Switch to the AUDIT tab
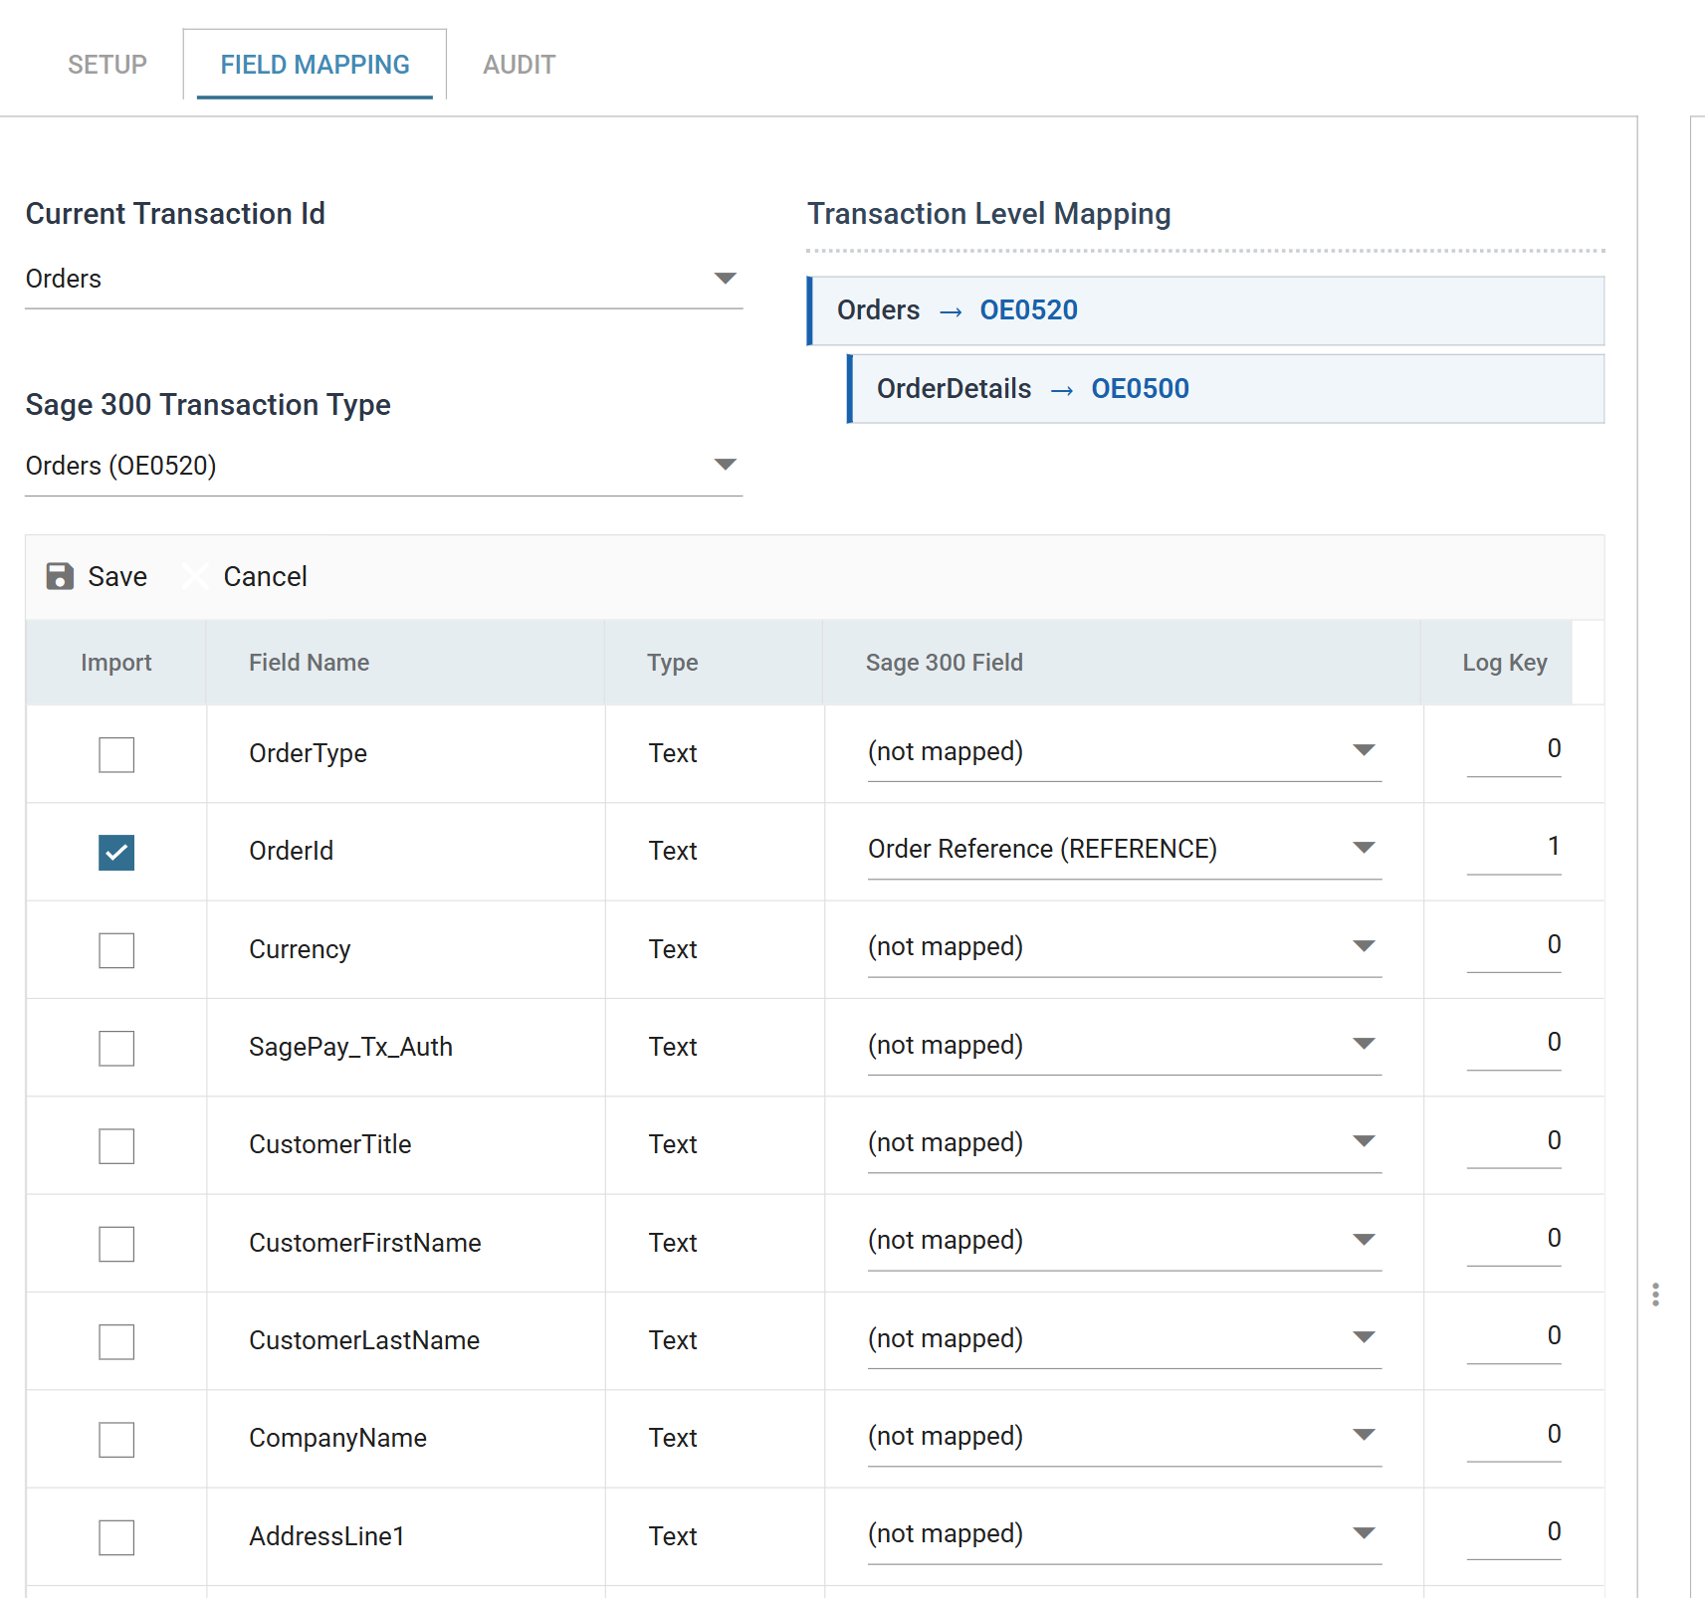 [520, 65]
